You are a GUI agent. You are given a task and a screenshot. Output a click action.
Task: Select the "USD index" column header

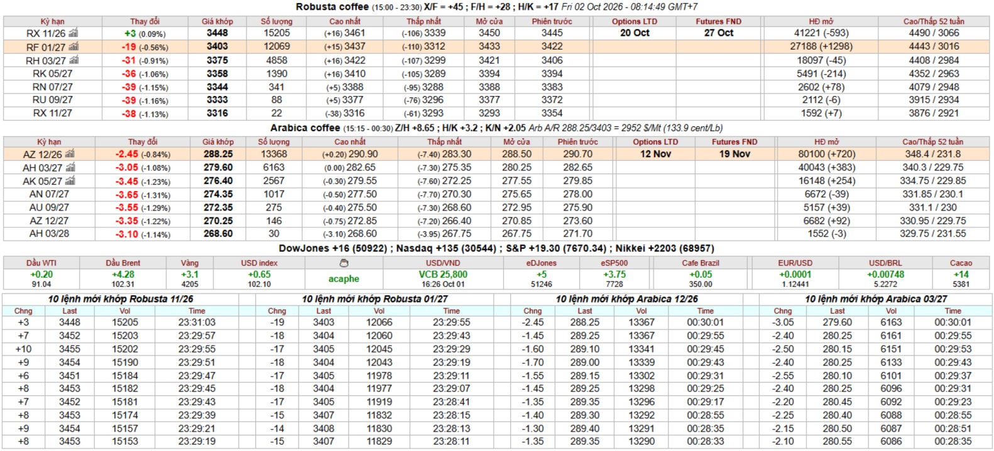[x=259, y=263]
